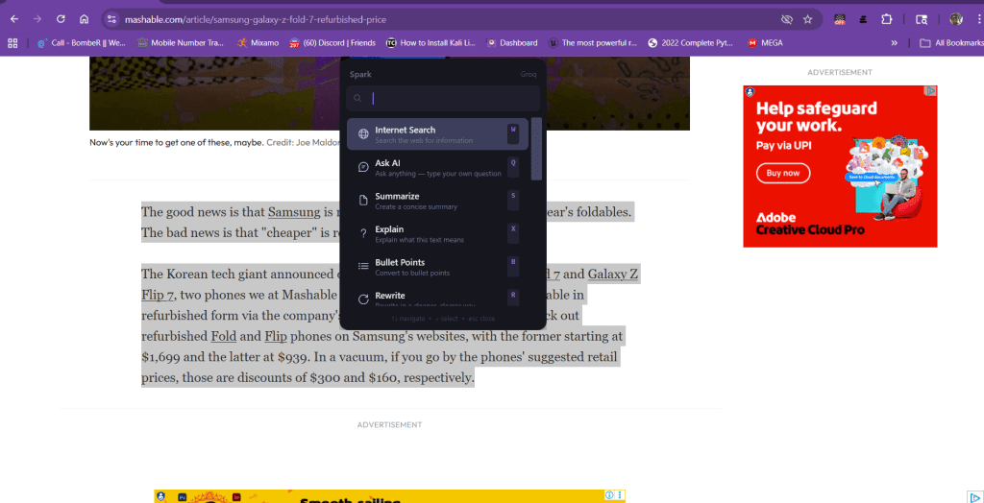Show hidden bookmarks with the double chevron
Screen dimensions: 984x503
point(894,43)
